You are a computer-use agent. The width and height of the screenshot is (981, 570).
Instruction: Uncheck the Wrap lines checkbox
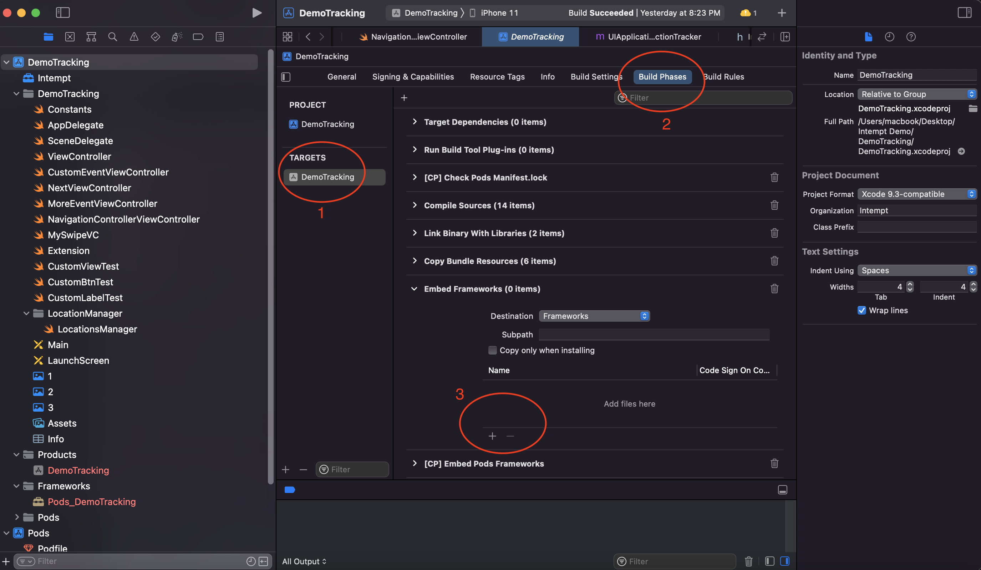coord(862,310)
